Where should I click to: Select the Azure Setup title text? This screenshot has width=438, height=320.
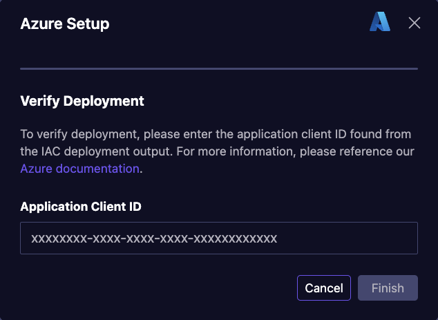point(65,23)
